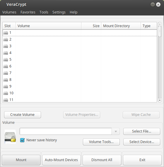Open the Help menu
The width and height of the screenshot is (164, 167).
click(x=74, y=12)
